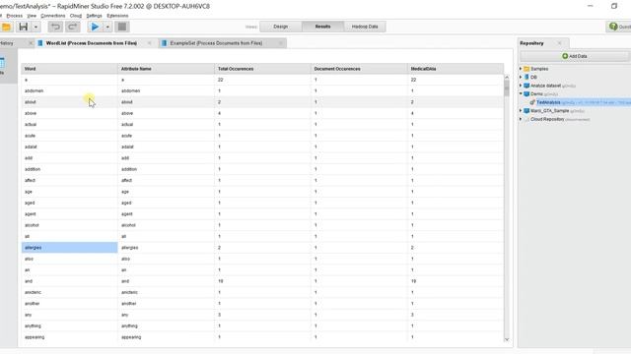Close the ExampleSet result tab
The image size is (631, 354).
280,43
